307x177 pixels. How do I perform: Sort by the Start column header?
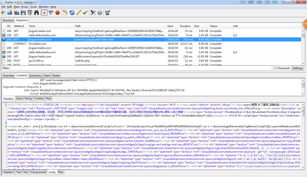pos(172,26)
